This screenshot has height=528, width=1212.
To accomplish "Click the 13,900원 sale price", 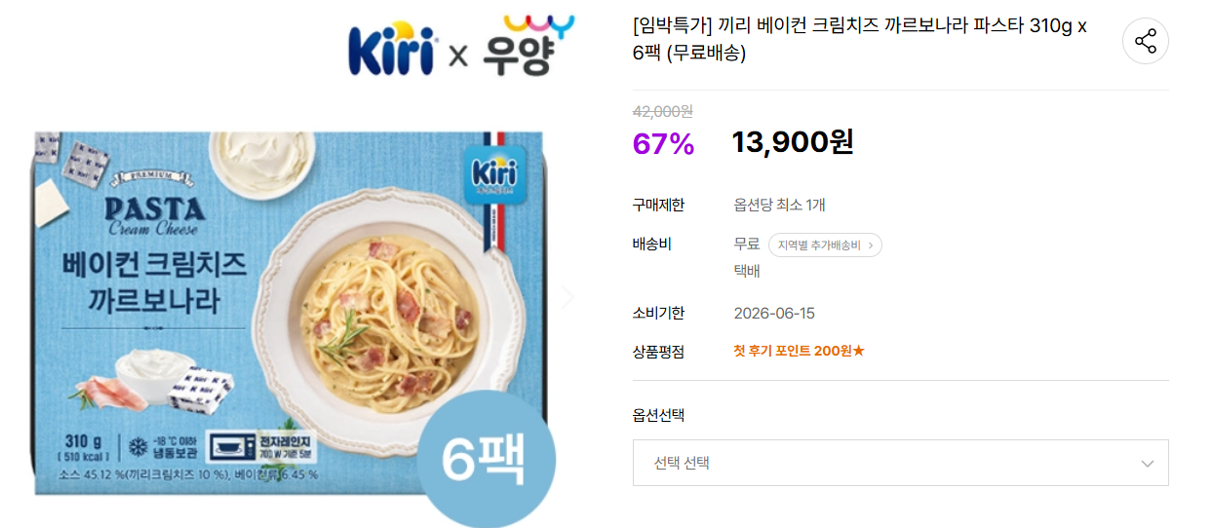I will [793, 142].
